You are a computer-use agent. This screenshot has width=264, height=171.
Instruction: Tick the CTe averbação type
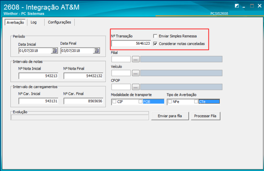pos(196,102)
